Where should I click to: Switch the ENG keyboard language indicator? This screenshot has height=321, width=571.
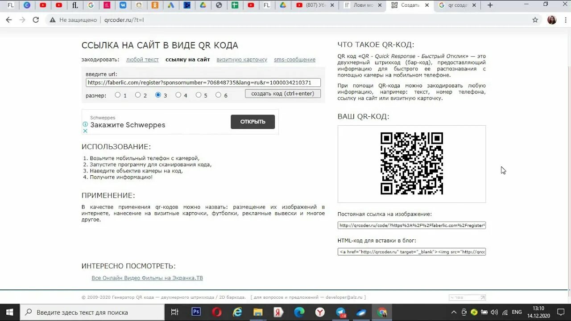click(517, 312)
